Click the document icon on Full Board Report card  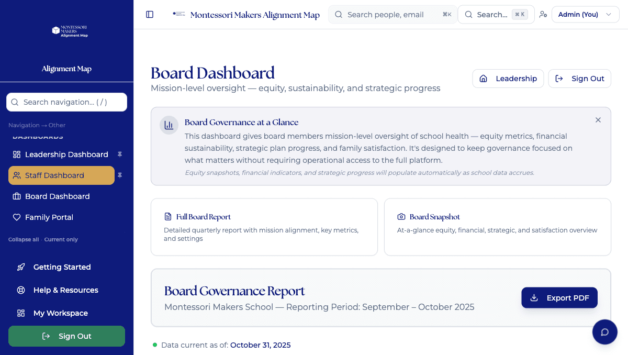(168, 216)
